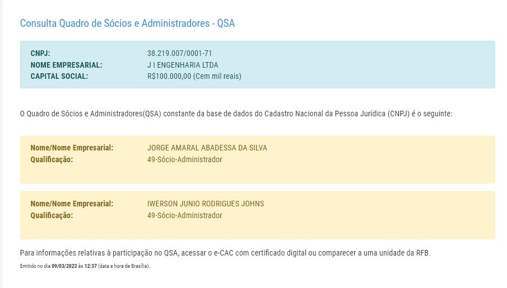The height and width of the screenshot is (288, 507).
Task: Click 49-Sócio-Administrador under Iwerson Junio
Action: [x=184, y=215]
